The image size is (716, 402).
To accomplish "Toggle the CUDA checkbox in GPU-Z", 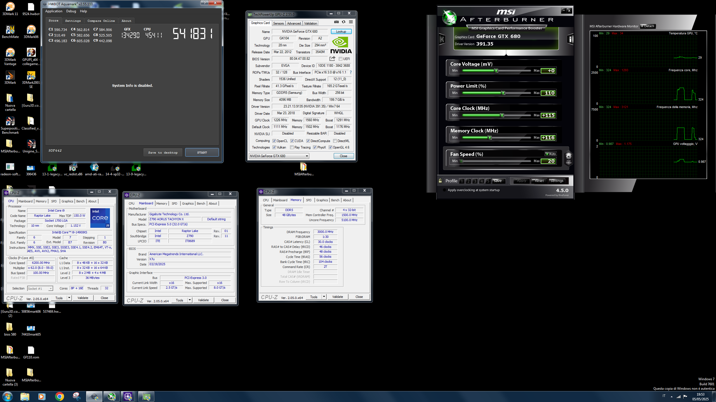I will 292,141.
